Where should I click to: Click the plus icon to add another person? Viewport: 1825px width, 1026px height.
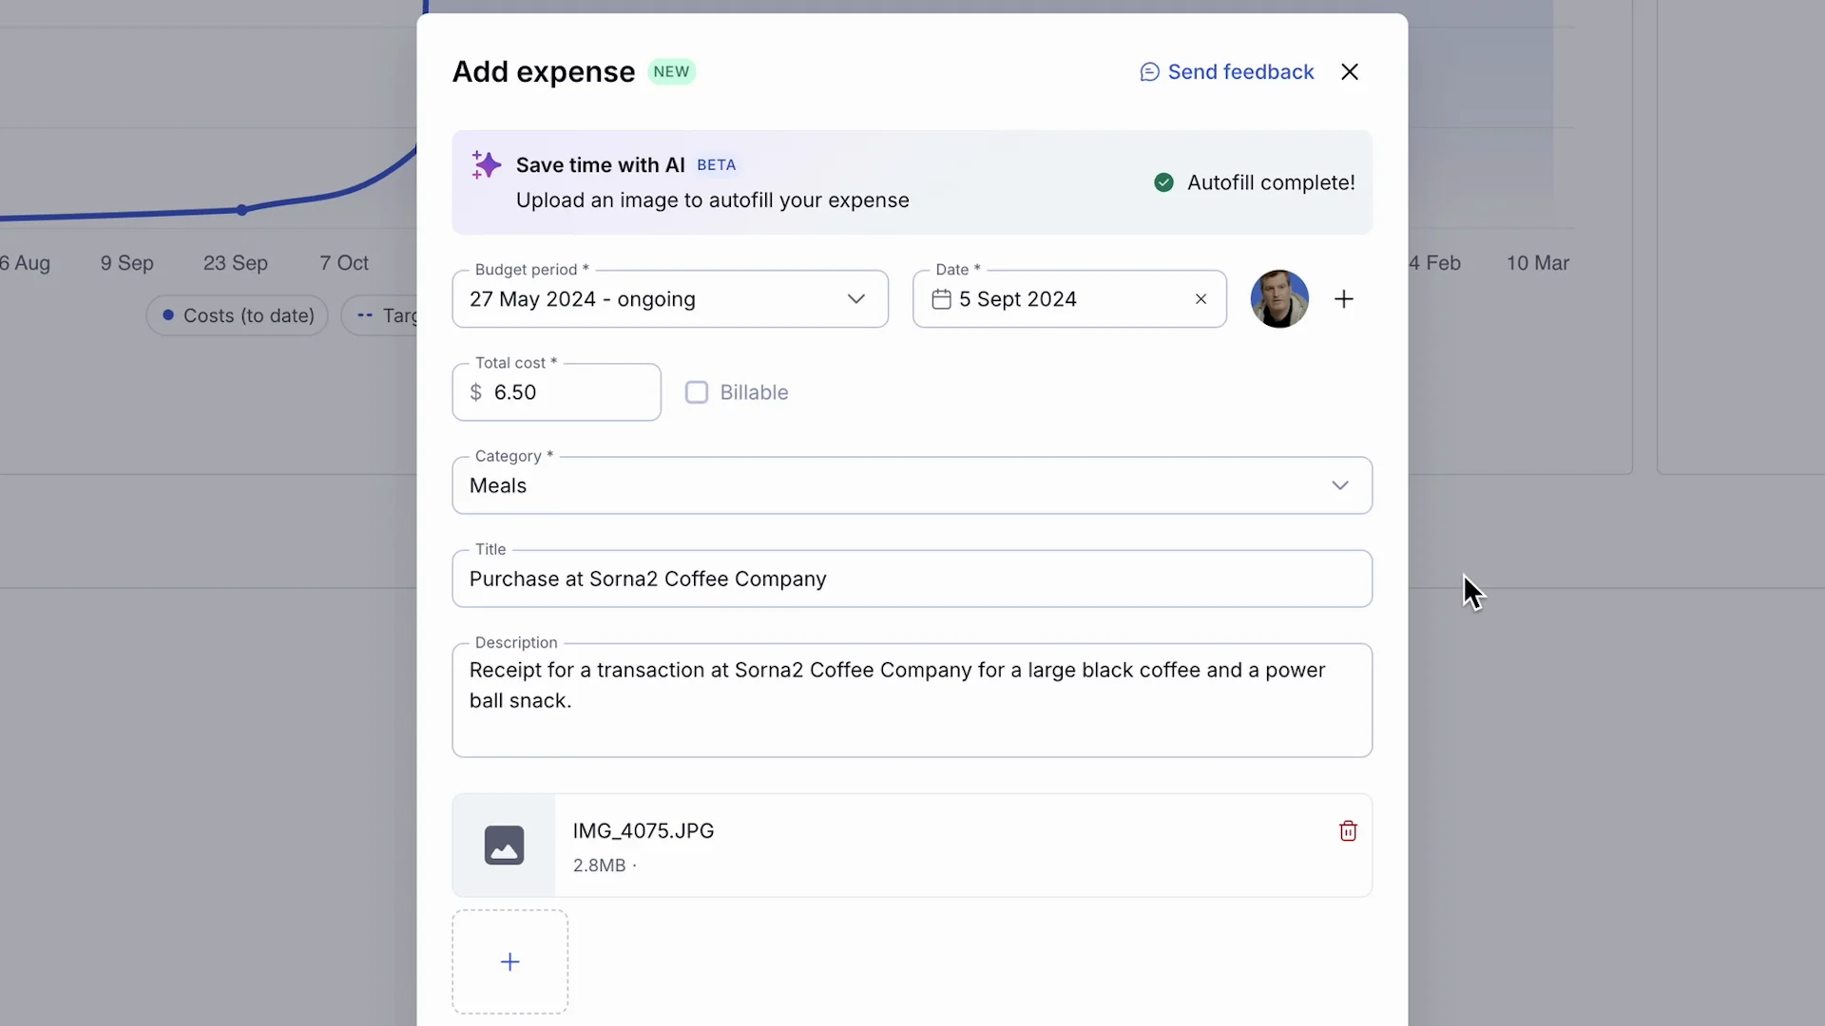1343,298
